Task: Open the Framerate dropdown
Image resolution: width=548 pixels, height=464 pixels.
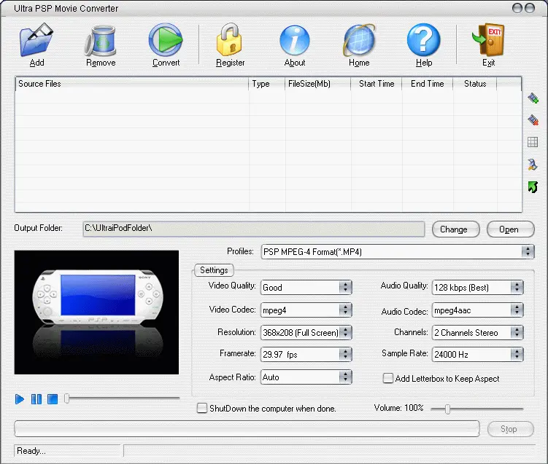Action: [x=306, y=355]
